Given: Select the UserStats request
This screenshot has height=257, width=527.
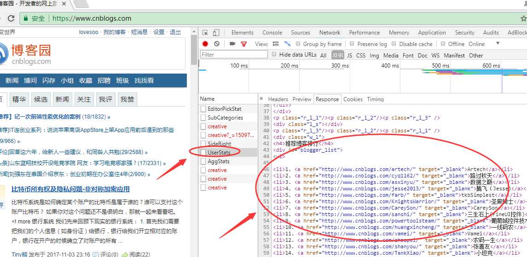Looking at the screenshot, I should [228, 152].
